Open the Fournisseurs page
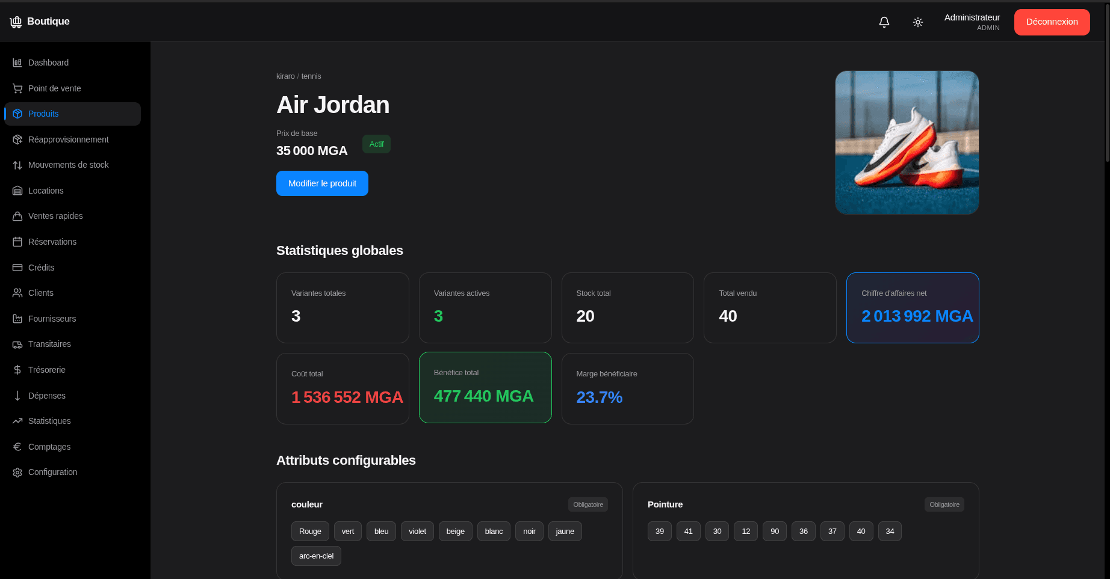This screenshot has height=579, width=1110. 73,319
